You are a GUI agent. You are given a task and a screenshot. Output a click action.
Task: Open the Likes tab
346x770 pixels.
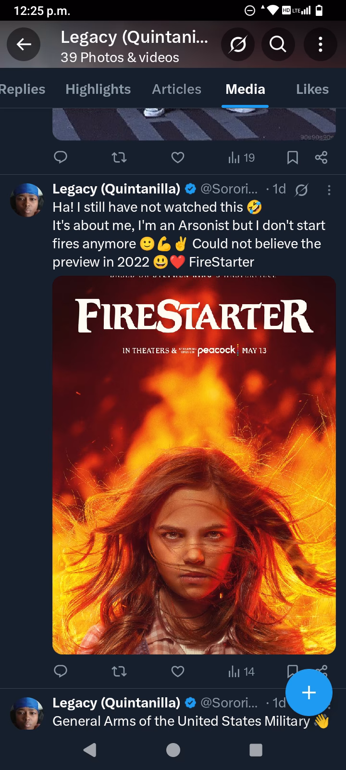(x=312, y=89)
